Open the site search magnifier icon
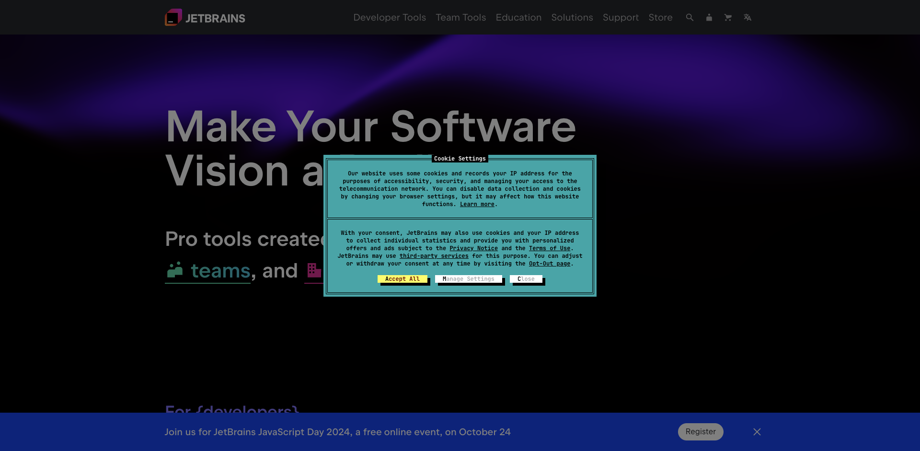Screen dimensions: 920x451 [x=690, y=17]
